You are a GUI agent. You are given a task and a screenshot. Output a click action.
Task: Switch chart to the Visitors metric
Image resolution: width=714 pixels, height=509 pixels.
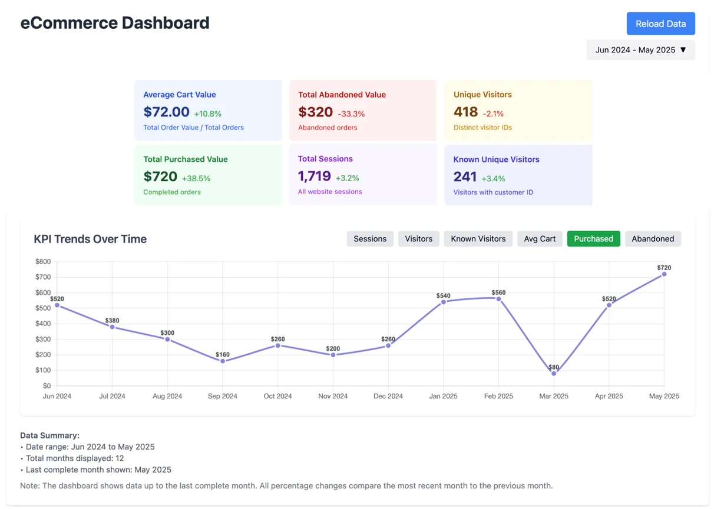[x=418, y=239]
